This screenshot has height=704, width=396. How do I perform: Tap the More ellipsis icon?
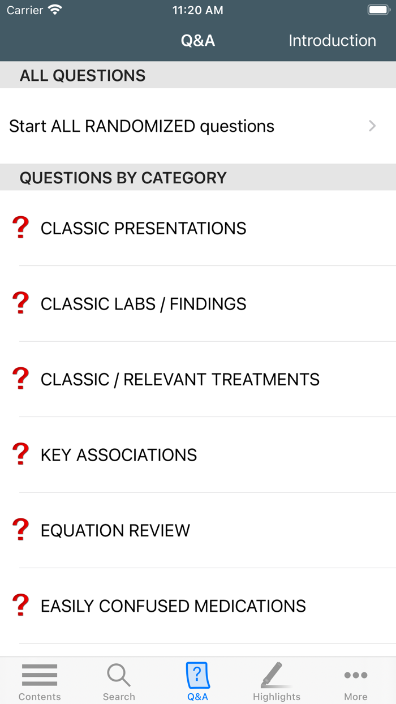pos(355,675)
